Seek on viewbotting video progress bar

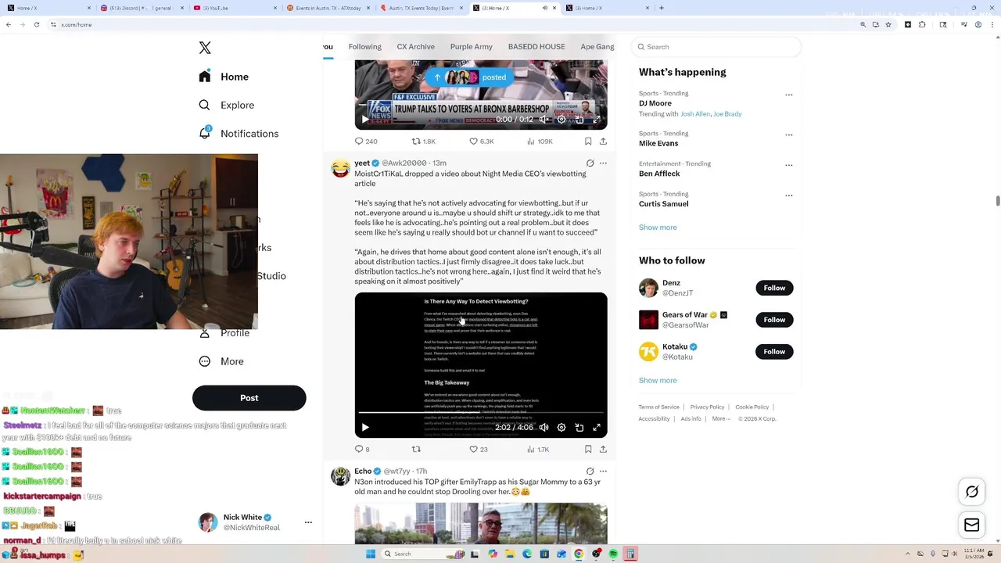click(481, 412)
